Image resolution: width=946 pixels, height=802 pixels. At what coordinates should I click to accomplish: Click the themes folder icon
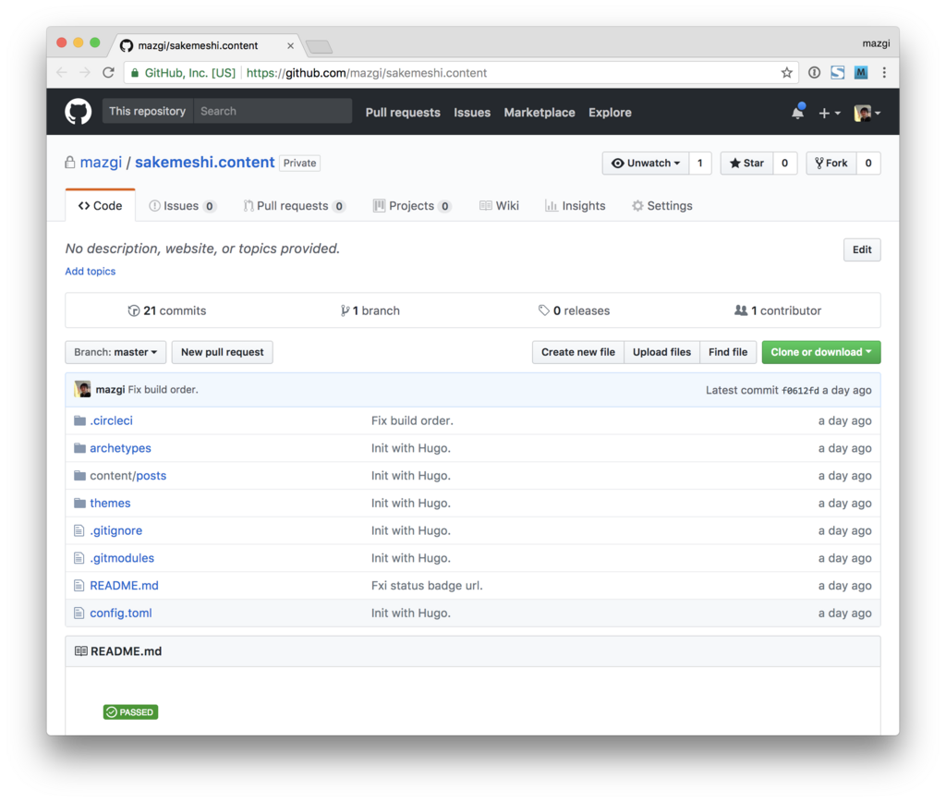click(x=79, y=503)
